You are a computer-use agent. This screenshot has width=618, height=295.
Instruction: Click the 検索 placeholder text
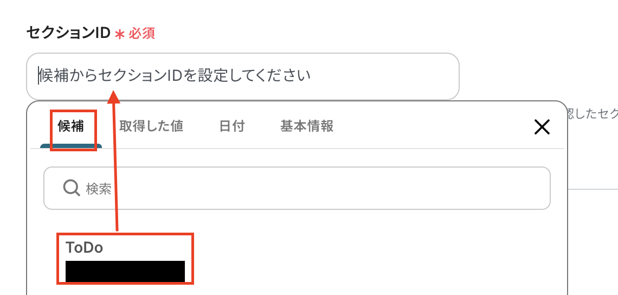pos(99,189)
